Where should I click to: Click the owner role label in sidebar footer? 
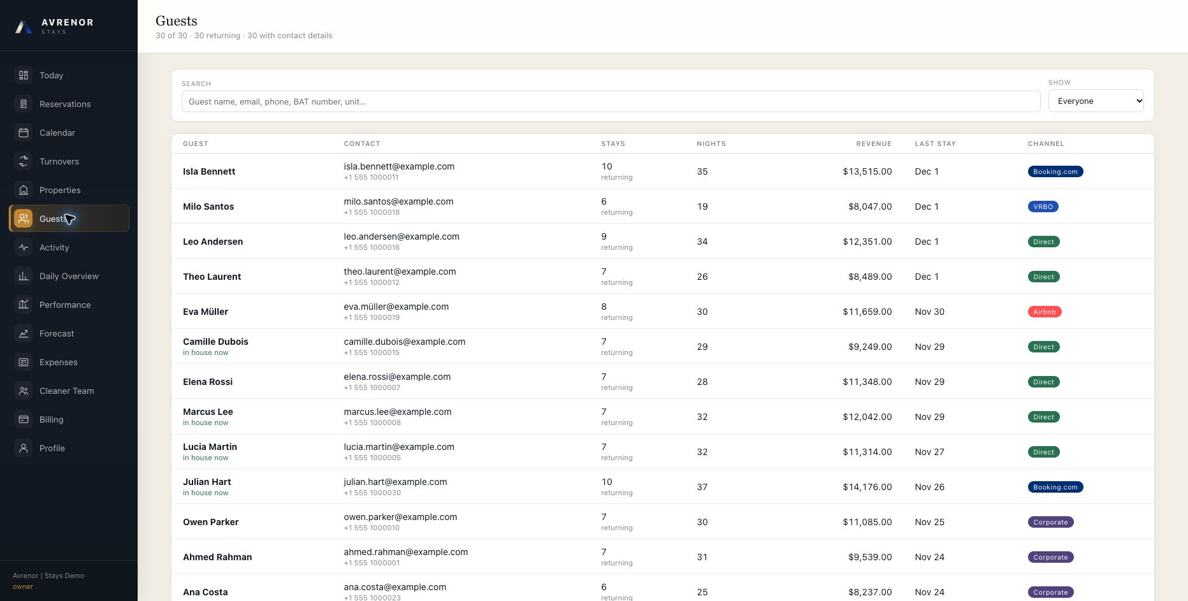tap(23, 586)
